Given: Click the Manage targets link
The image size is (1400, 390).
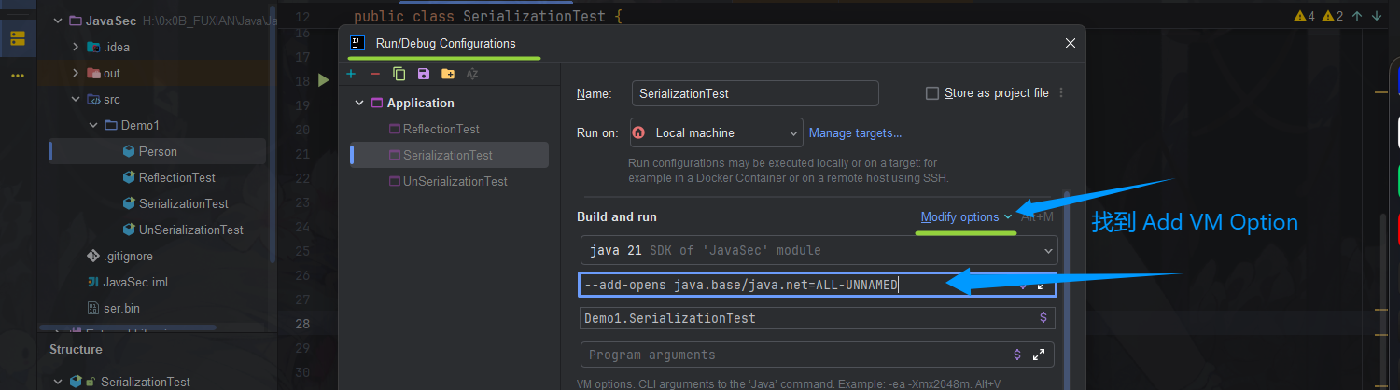Looking at the screenshot, I should point(855,132).
